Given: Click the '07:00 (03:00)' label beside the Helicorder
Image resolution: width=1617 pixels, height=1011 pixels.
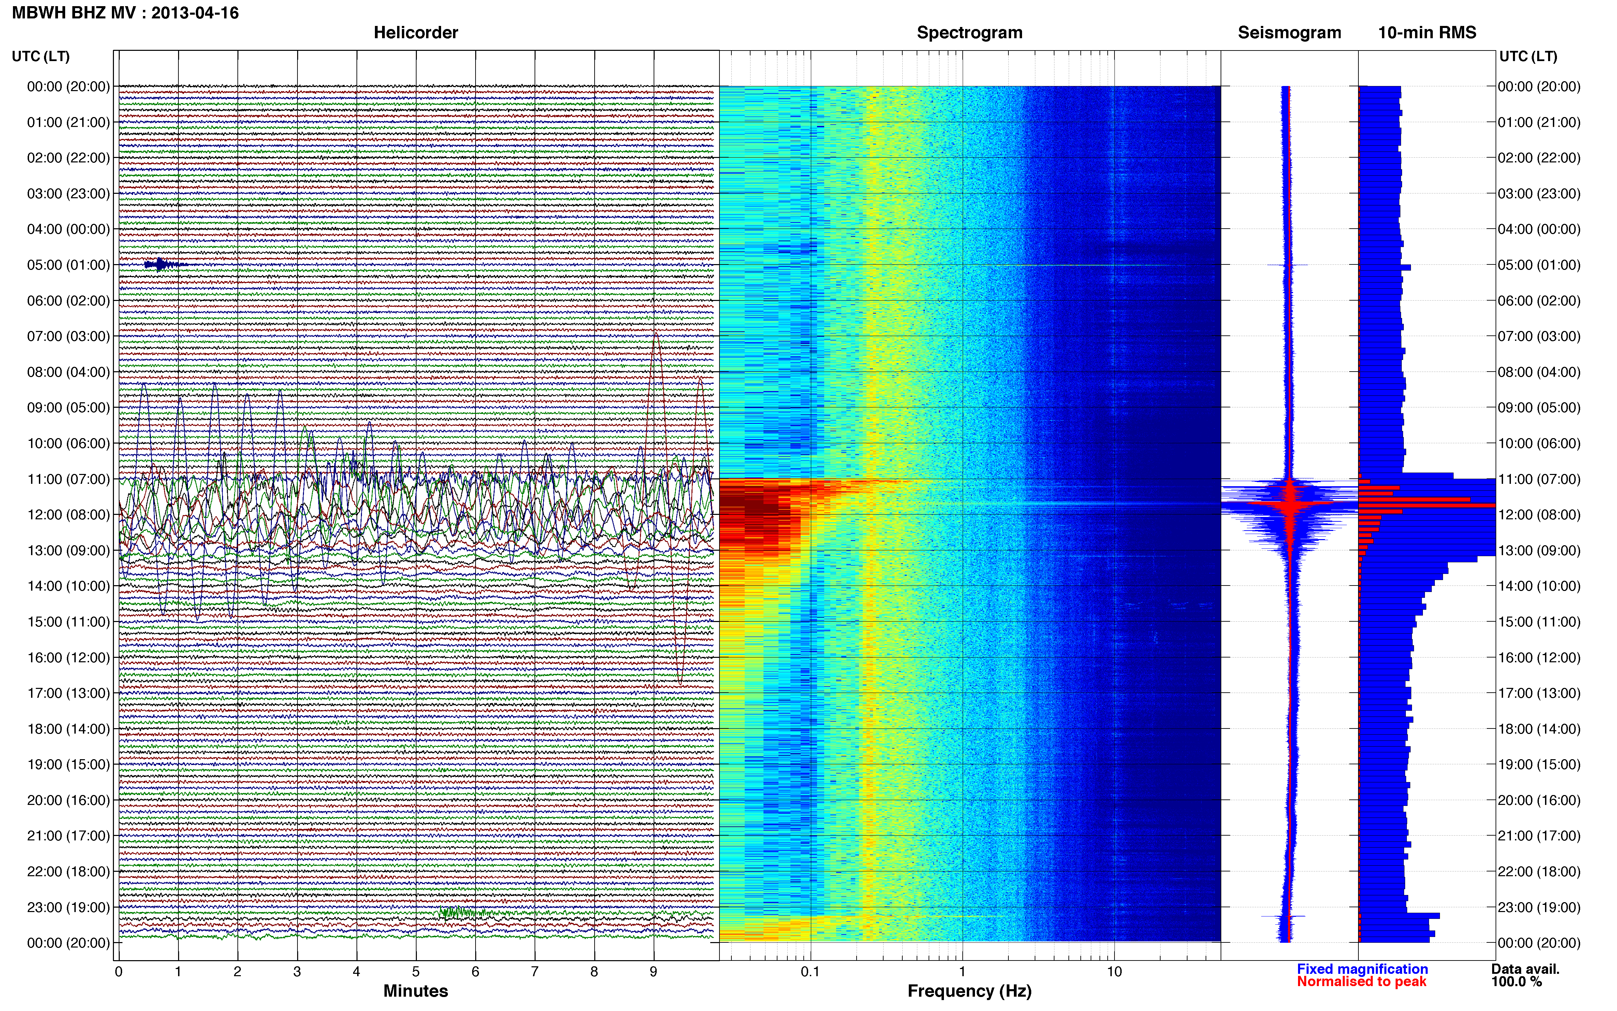Looking at the screenshot, I should 68,336.
